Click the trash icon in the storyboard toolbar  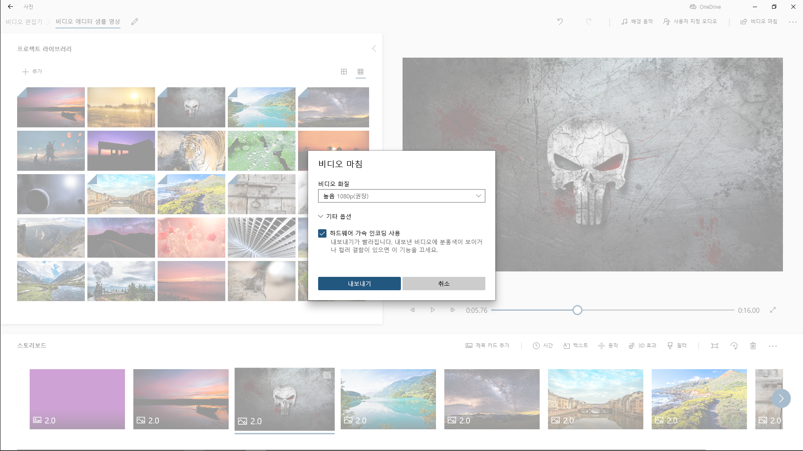pos(753,346)
